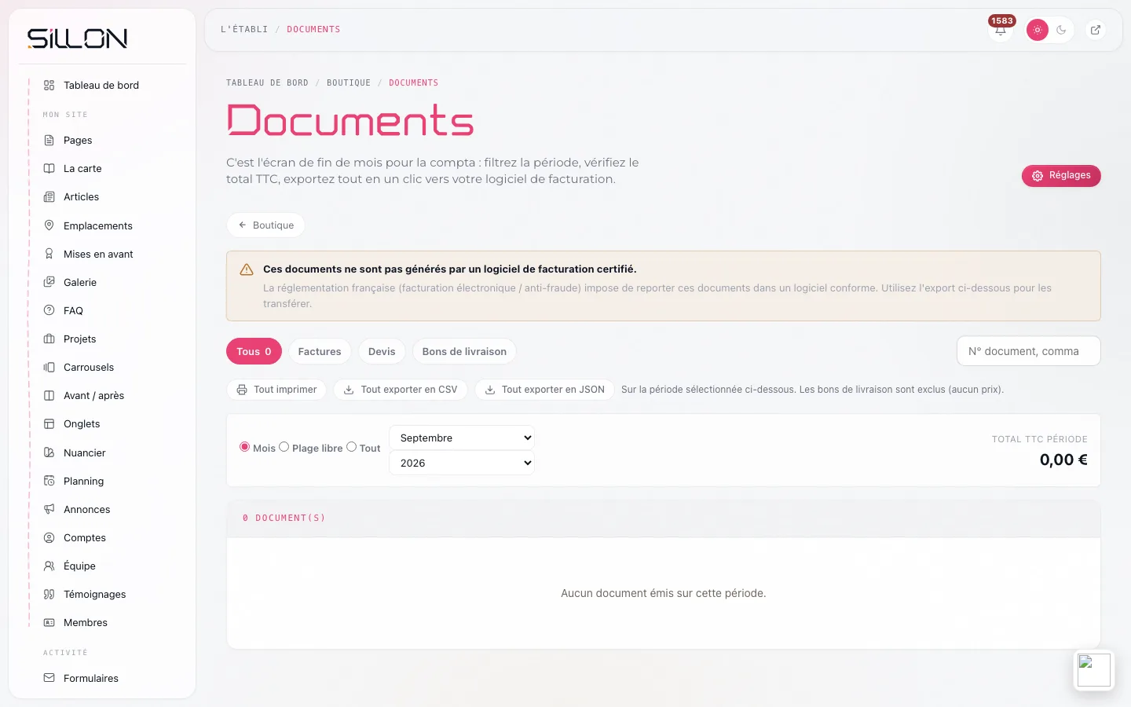
Task: Switch to the Bons de livraison tab
Action: coord(464,351)
